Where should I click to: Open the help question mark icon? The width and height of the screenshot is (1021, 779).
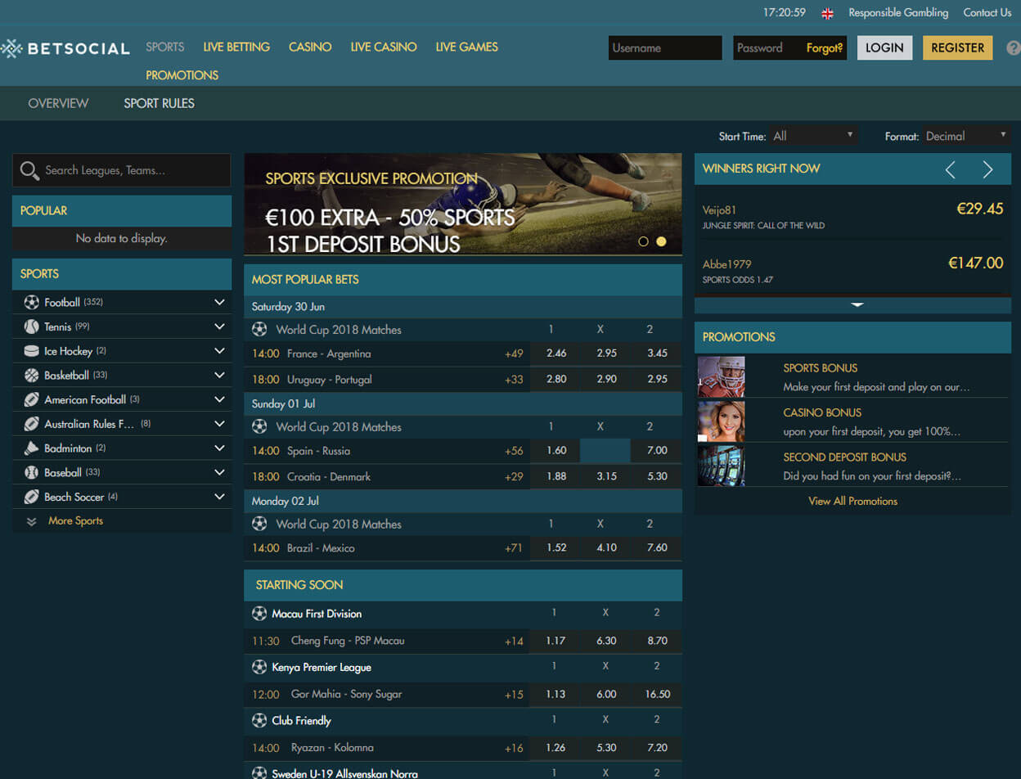(1014, 48)
